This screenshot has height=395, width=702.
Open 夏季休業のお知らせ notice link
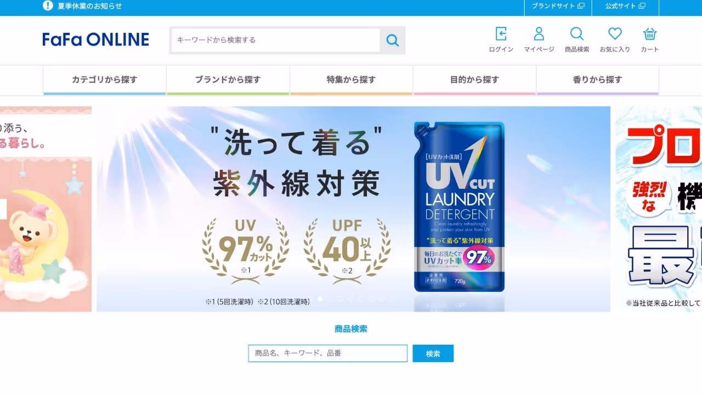click(90, 6)
